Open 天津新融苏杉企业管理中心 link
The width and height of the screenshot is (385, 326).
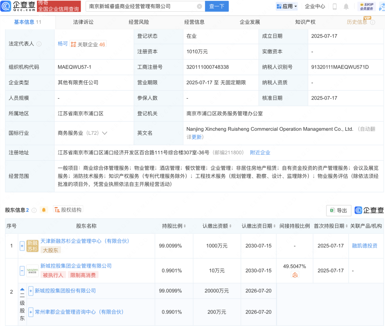coord(85,241)
